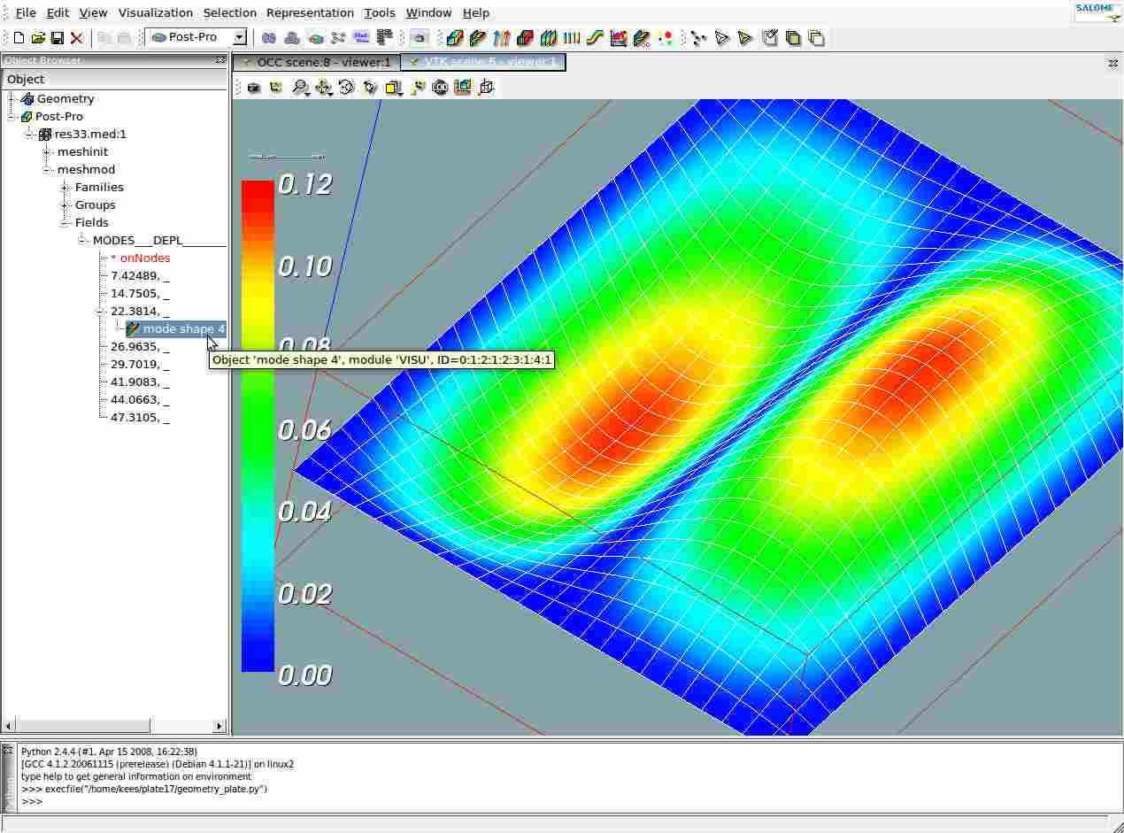Open the Visualization menu
This screenshot has height=833, width=1124.
coord(156,12)
